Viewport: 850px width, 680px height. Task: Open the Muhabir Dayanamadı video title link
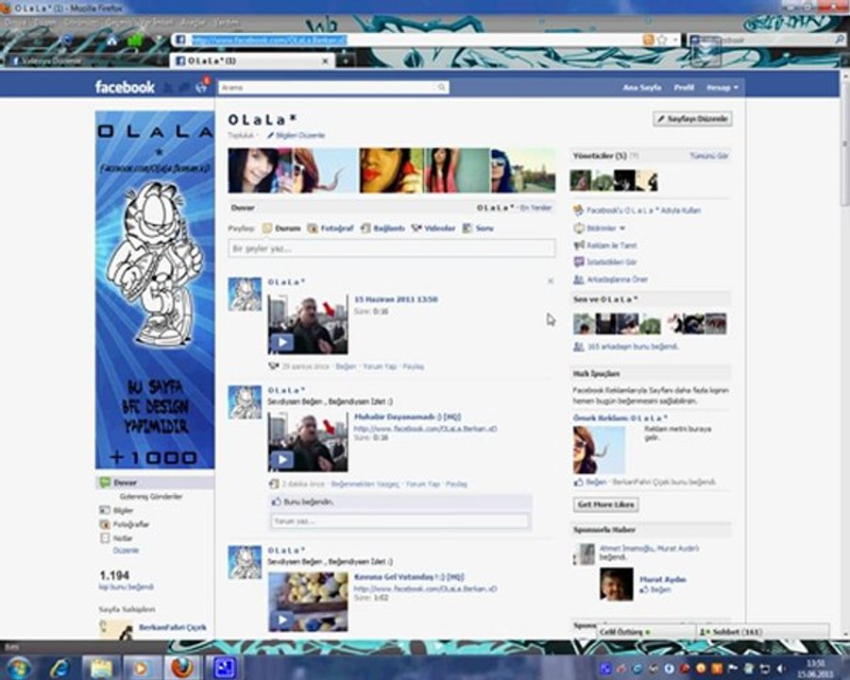(407, 417)
